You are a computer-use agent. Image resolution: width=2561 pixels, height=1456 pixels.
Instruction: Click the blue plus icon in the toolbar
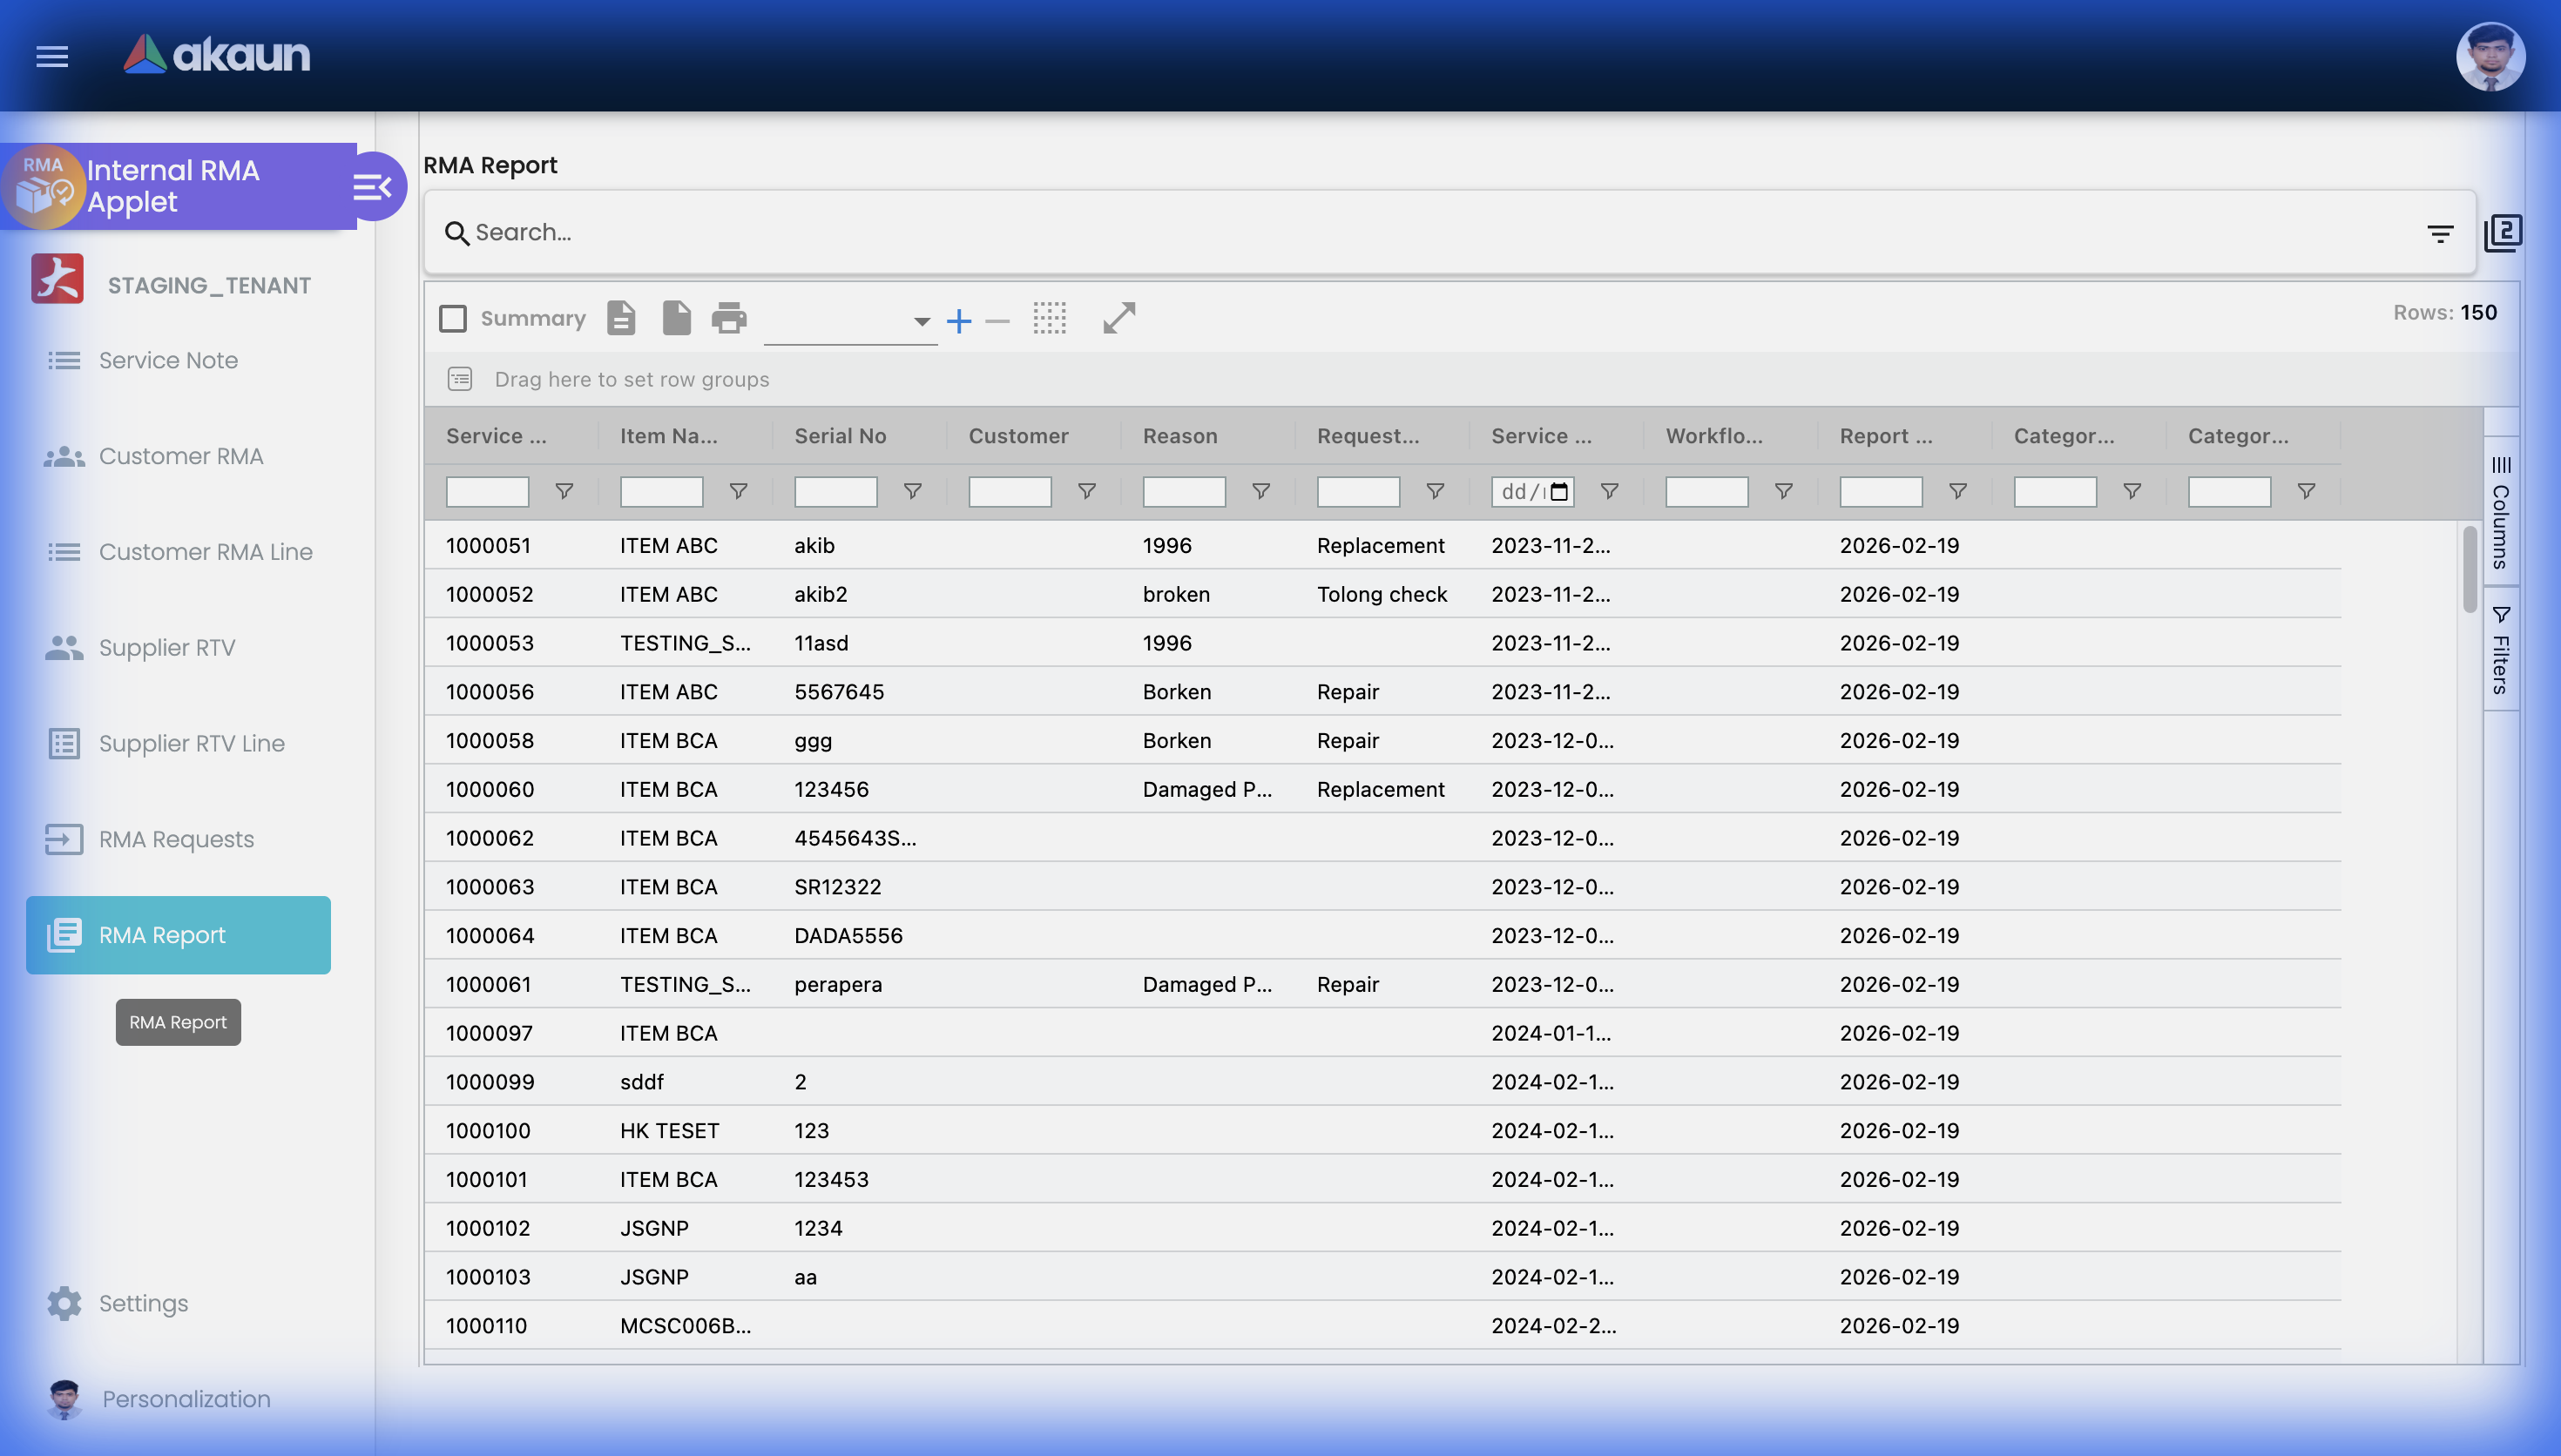click(959, 320)
